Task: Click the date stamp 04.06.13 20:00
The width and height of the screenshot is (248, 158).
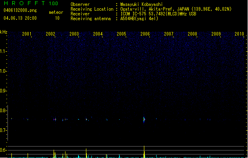Action: click(x=20, y=18)
